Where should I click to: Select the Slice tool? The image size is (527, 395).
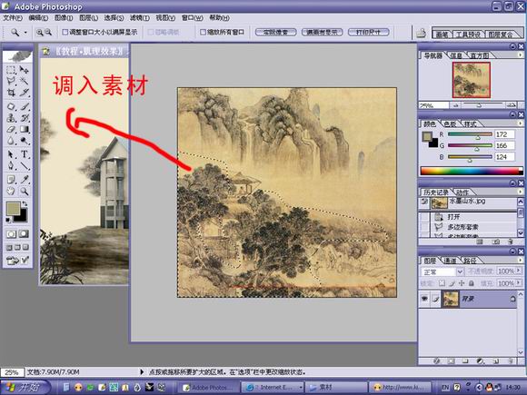pyautogui.click(x=24, y=93)
